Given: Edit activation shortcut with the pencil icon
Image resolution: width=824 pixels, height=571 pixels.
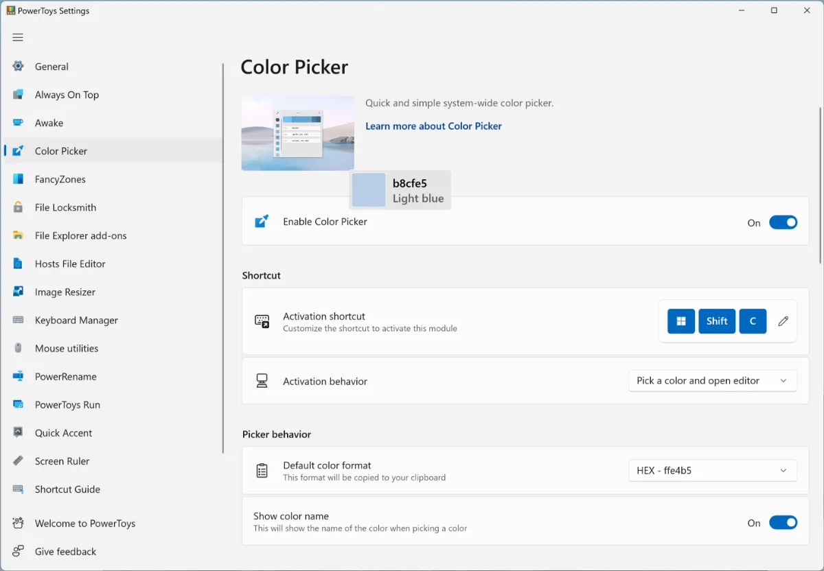Looking at the screenshot, I should point(783,321).
